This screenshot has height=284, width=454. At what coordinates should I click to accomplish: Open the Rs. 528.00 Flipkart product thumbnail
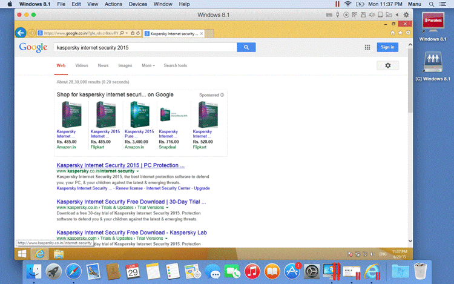coord(208,114)
